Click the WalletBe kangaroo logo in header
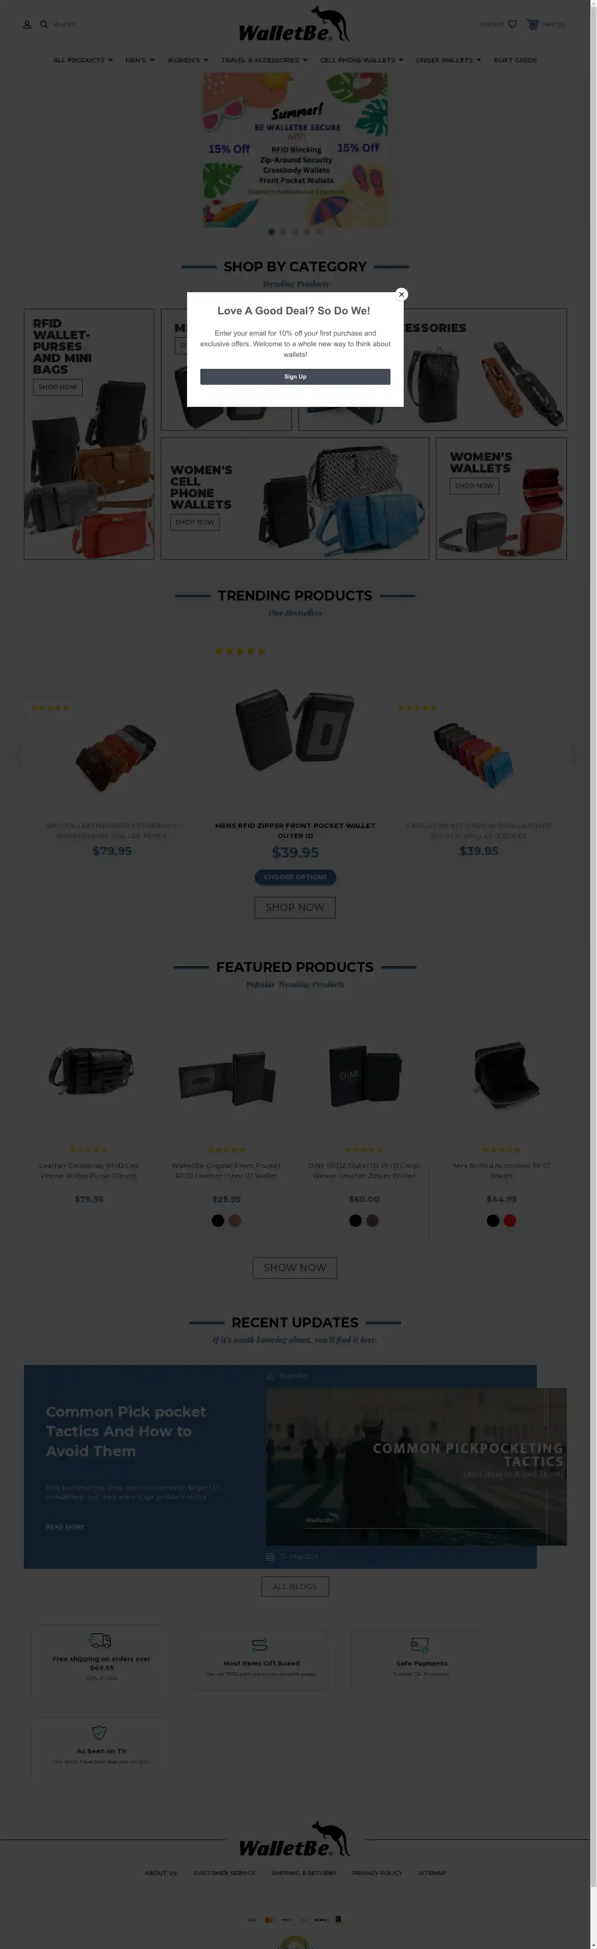The width and height of the screenshot is (597, 1949). coord(295,24)
